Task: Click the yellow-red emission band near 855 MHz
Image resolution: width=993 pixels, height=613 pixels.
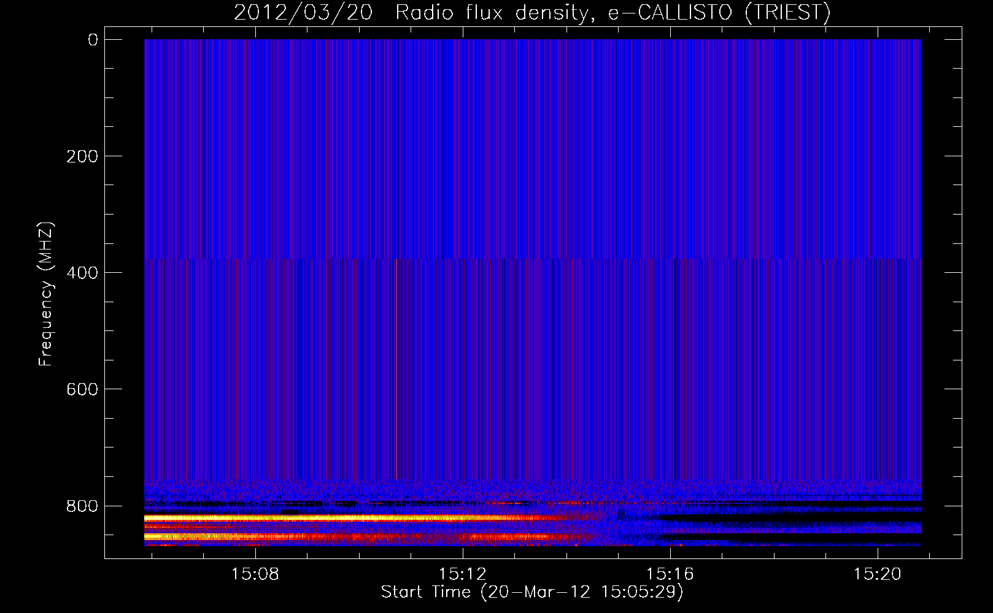Action: [350, 537]
